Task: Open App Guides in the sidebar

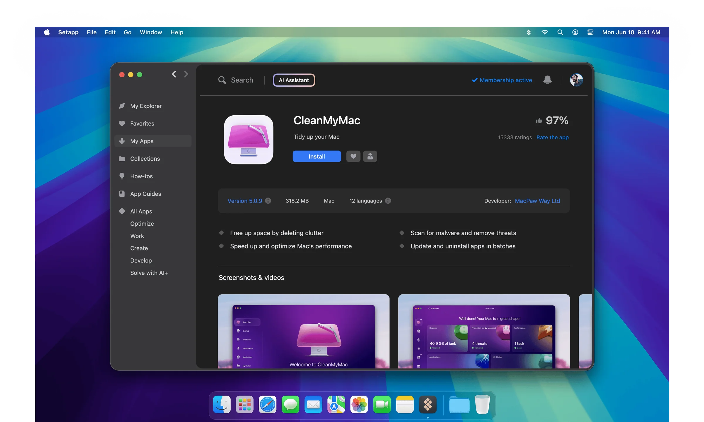Action: click(153, 194)
